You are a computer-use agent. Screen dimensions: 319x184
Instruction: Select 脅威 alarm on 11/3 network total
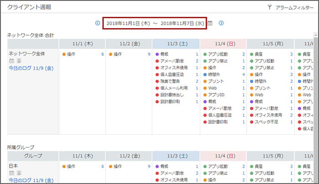pyautogui.click(x=165, y=54)
